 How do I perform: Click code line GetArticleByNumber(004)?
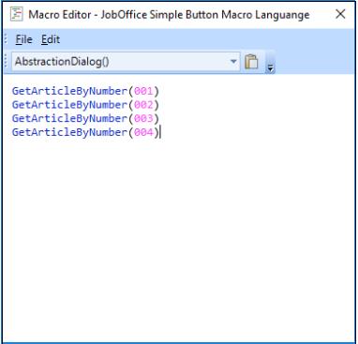(85, 132)
